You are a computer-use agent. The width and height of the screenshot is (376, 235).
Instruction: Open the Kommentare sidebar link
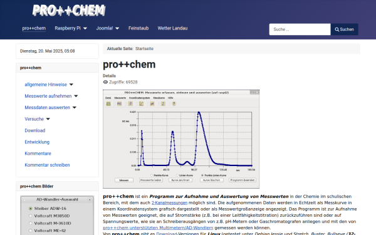pos(38,154)
